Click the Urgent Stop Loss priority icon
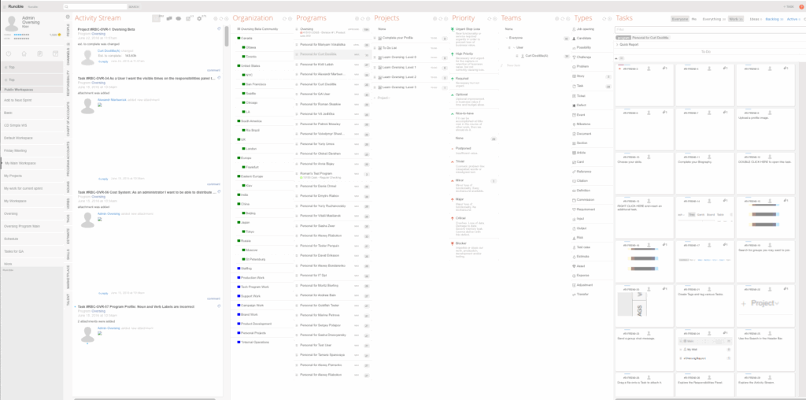 pyautogui.click(x=452, y=29)
